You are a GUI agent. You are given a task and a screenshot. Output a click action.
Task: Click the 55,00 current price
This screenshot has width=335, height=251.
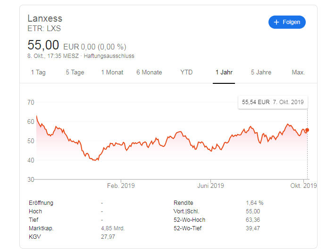(43, 45)
